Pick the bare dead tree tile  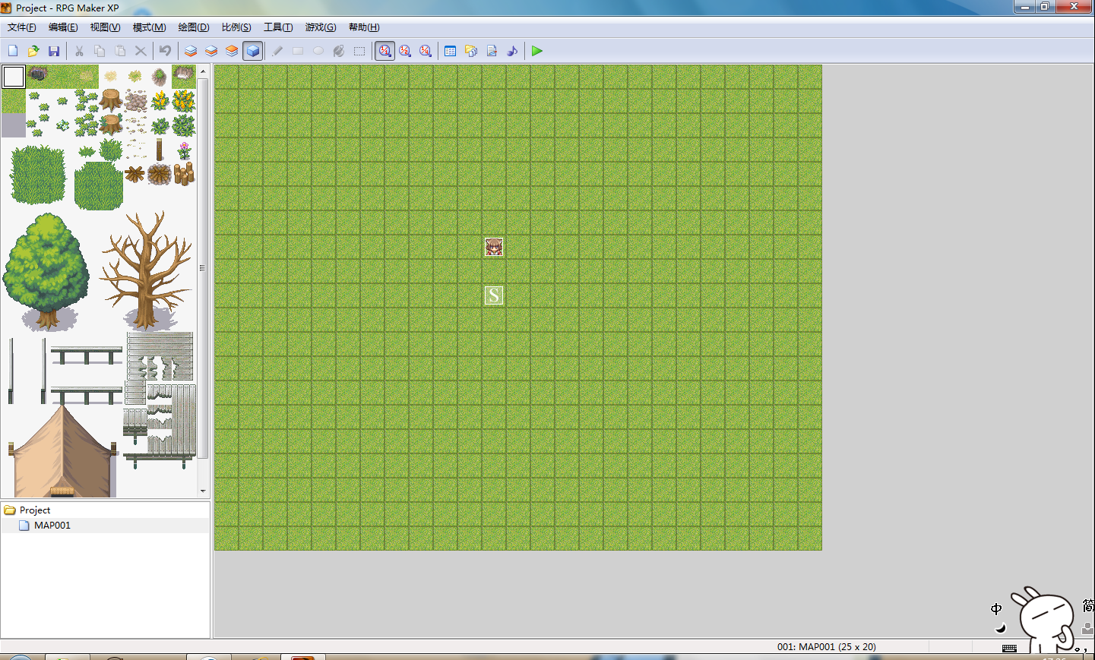tap(147, 270)
